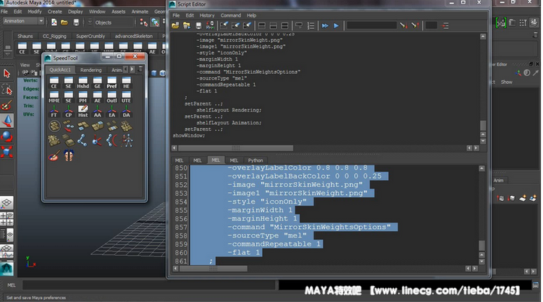Select the CC_Rigging shelf tab
The height and width of the screenshot is (302, 543).
pos(54,36)
